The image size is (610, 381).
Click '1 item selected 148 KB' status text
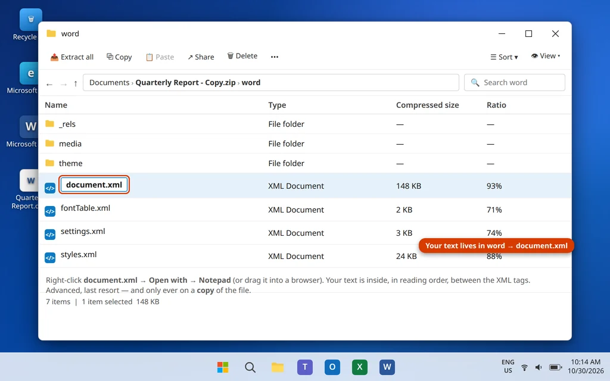click(120, 302)
